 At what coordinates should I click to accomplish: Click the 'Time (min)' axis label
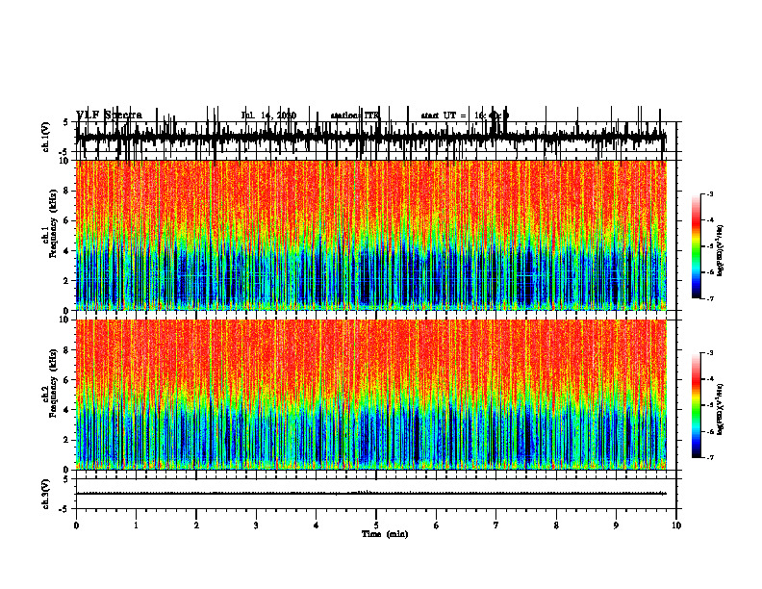(385, 534)
